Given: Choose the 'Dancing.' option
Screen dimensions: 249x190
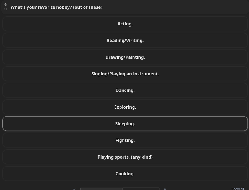Looking at the screenshot, I should tap(125, 90).
